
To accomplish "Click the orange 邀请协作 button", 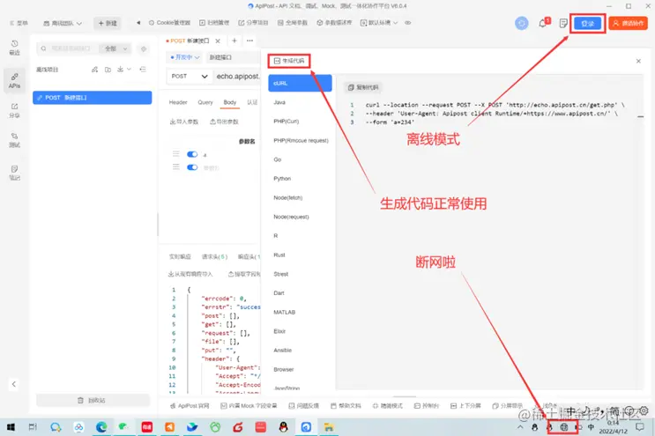I will click(x=628, y=24).
